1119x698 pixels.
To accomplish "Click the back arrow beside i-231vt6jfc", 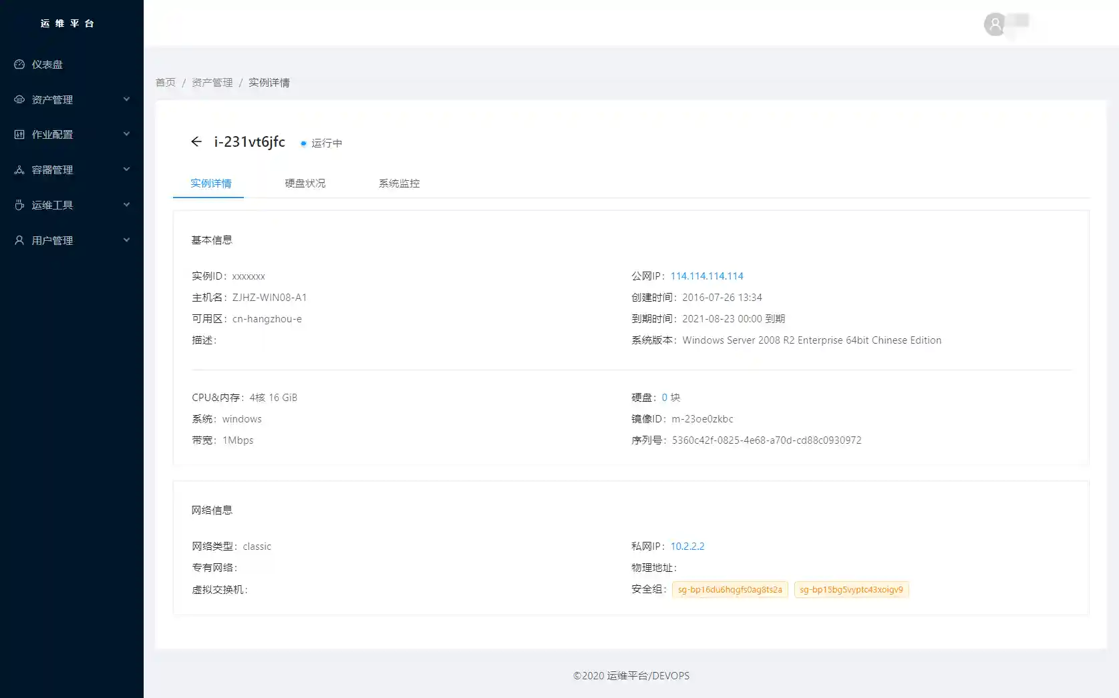I will tap(196, 141).
